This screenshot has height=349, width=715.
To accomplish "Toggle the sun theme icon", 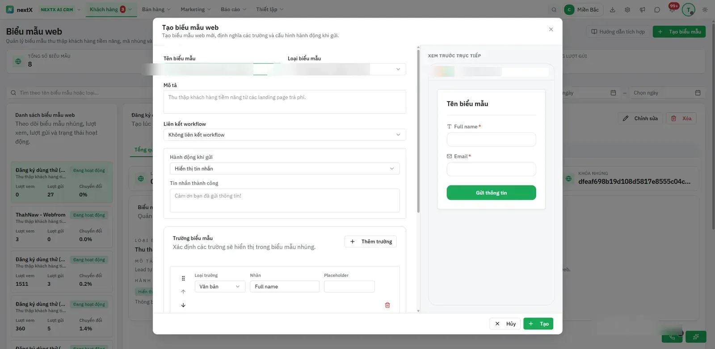I will point(705,9).
